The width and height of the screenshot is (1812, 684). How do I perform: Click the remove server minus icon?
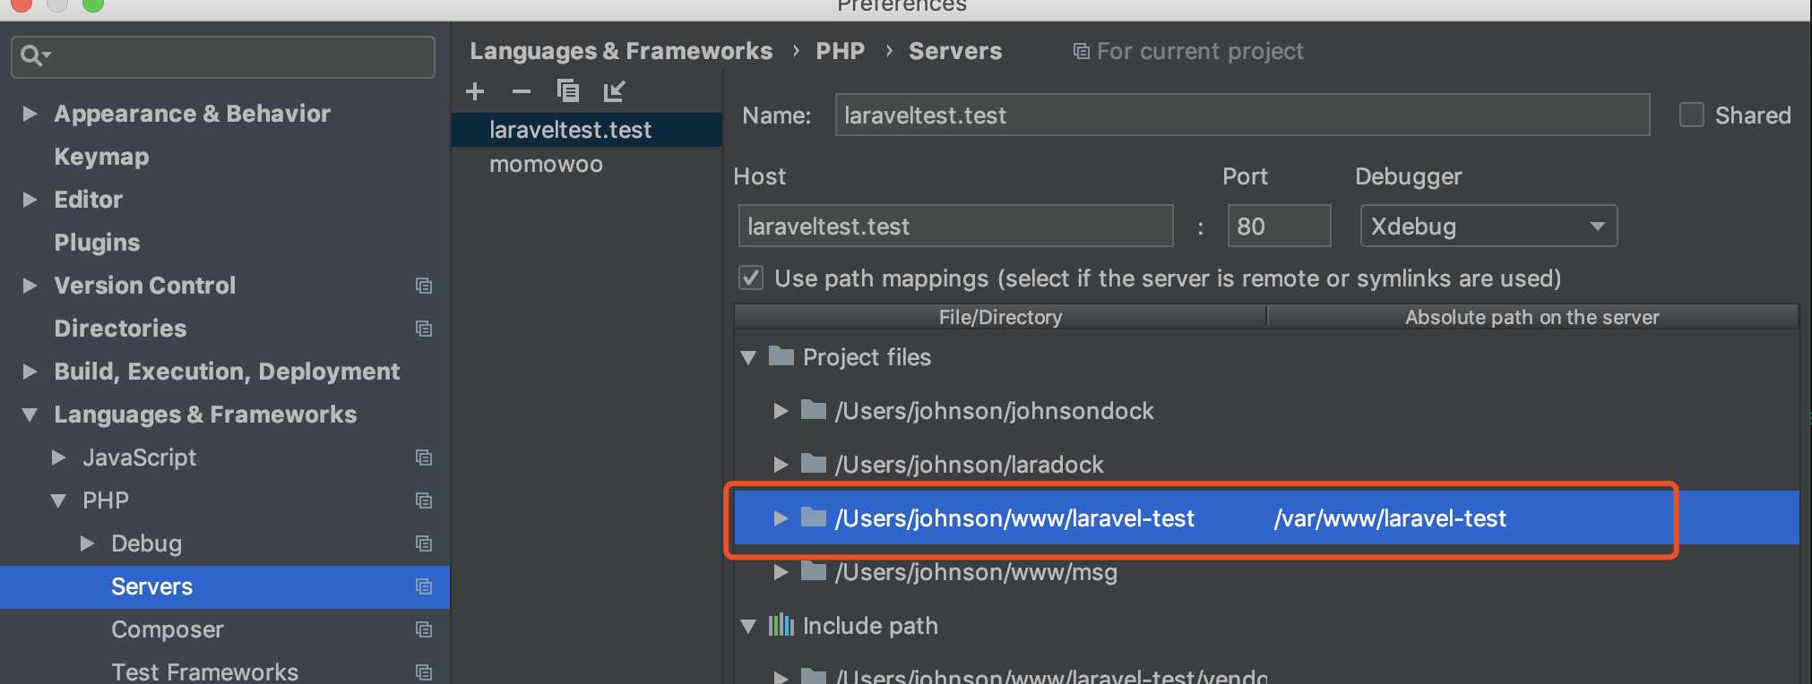tap(522, 91)
